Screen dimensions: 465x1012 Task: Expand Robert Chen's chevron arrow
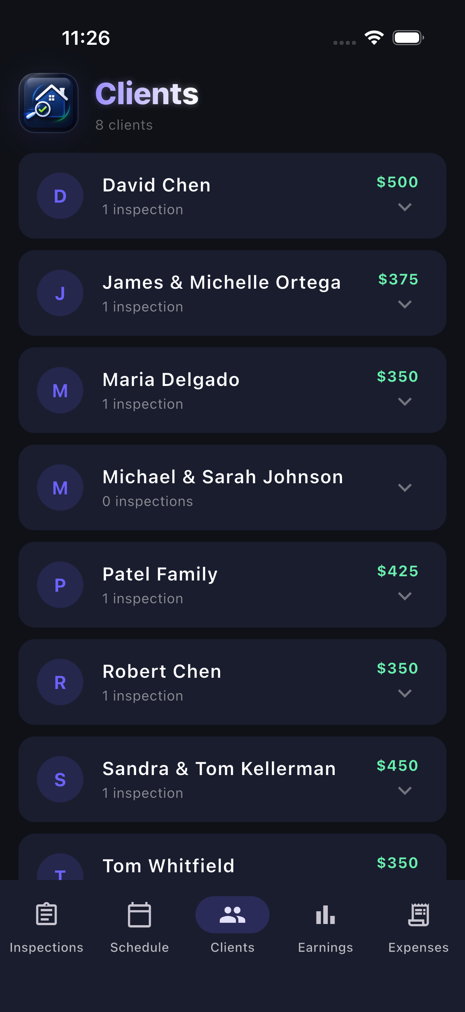(x=404, y=694)
